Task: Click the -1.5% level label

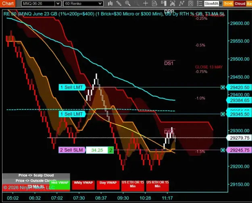Action: click(x=200, y=151)
